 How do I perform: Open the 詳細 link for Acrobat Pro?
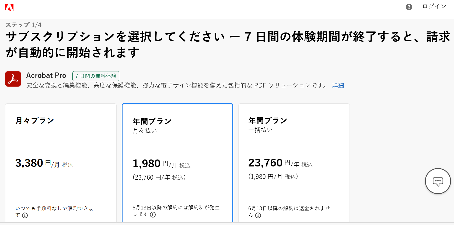point(338,85)
